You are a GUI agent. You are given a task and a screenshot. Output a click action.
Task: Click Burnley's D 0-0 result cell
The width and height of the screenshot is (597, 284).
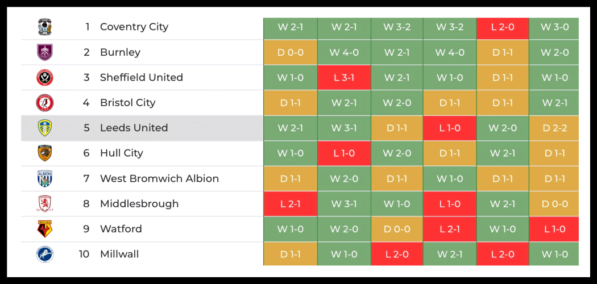pos(290,52)
